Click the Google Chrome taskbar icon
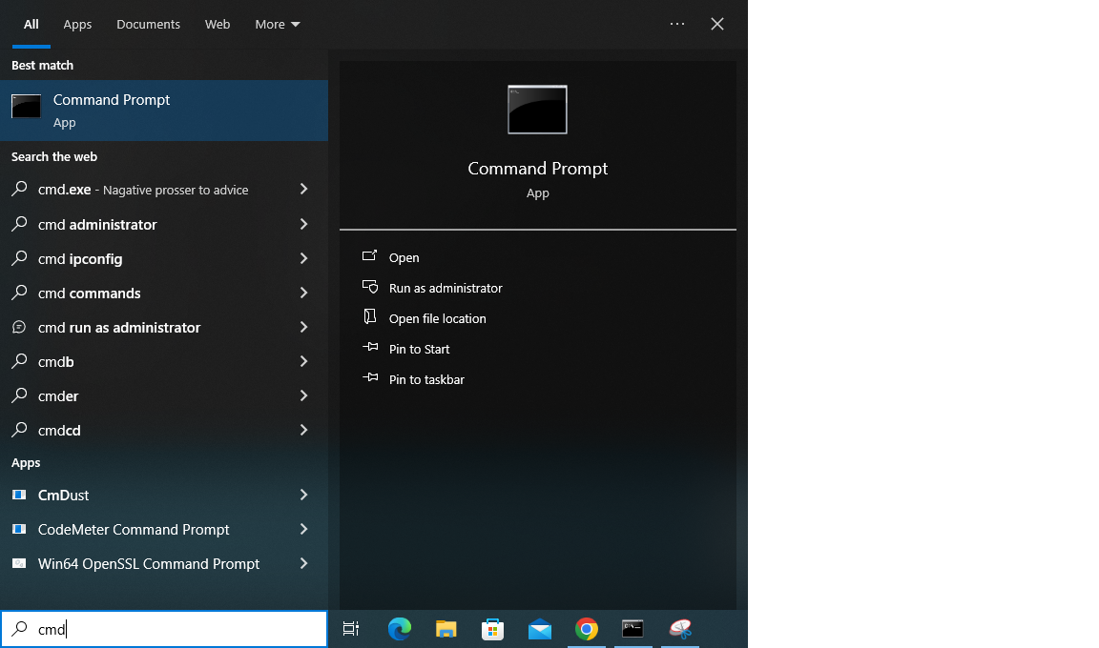 pos(586,629)
